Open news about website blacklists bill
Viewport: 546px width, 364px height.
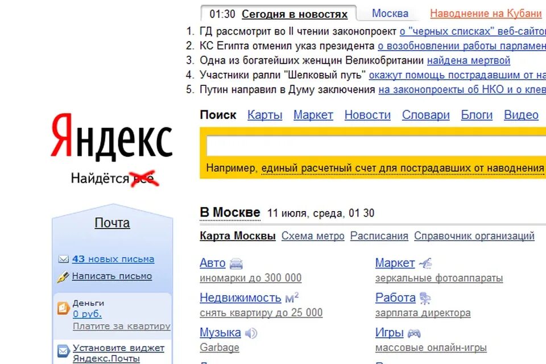click(x=473, y=31)
